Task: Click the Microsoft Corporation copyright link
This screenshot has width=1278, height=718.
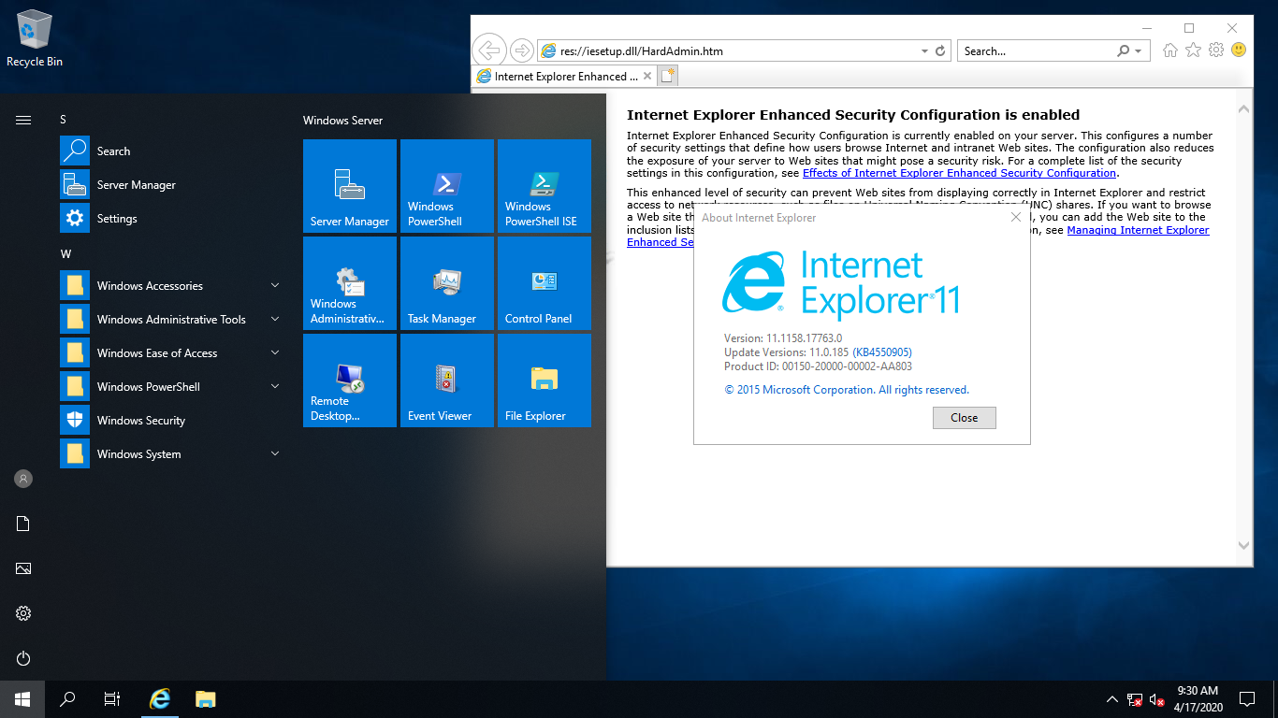Action: pos(847,390)
